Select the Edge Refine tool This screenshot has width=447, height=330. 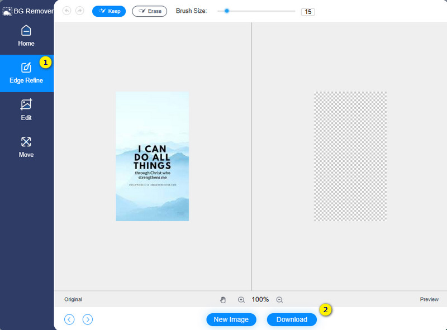point(26,73)
